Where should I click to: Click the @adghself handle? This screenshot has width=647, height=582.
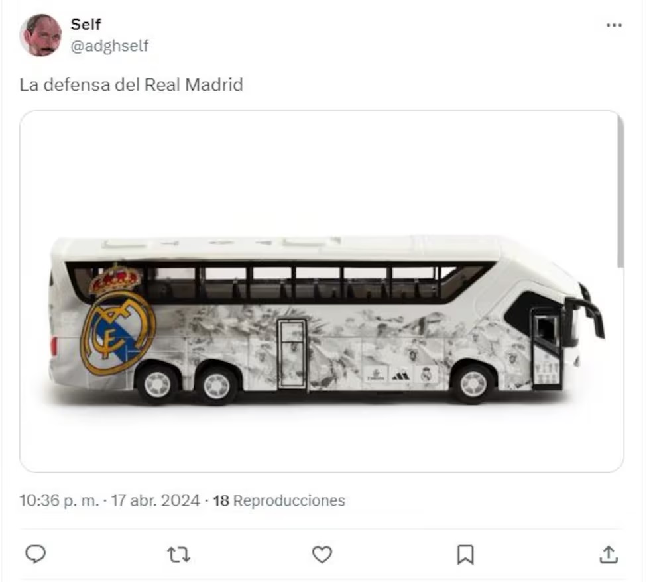[109, 46]
